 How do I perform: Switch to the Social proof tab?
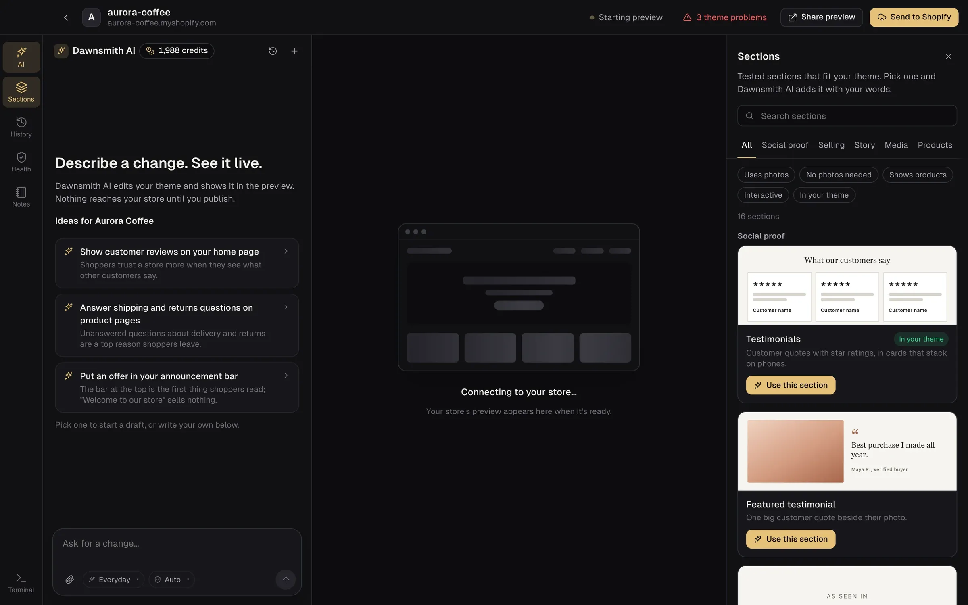click(784, 145)
